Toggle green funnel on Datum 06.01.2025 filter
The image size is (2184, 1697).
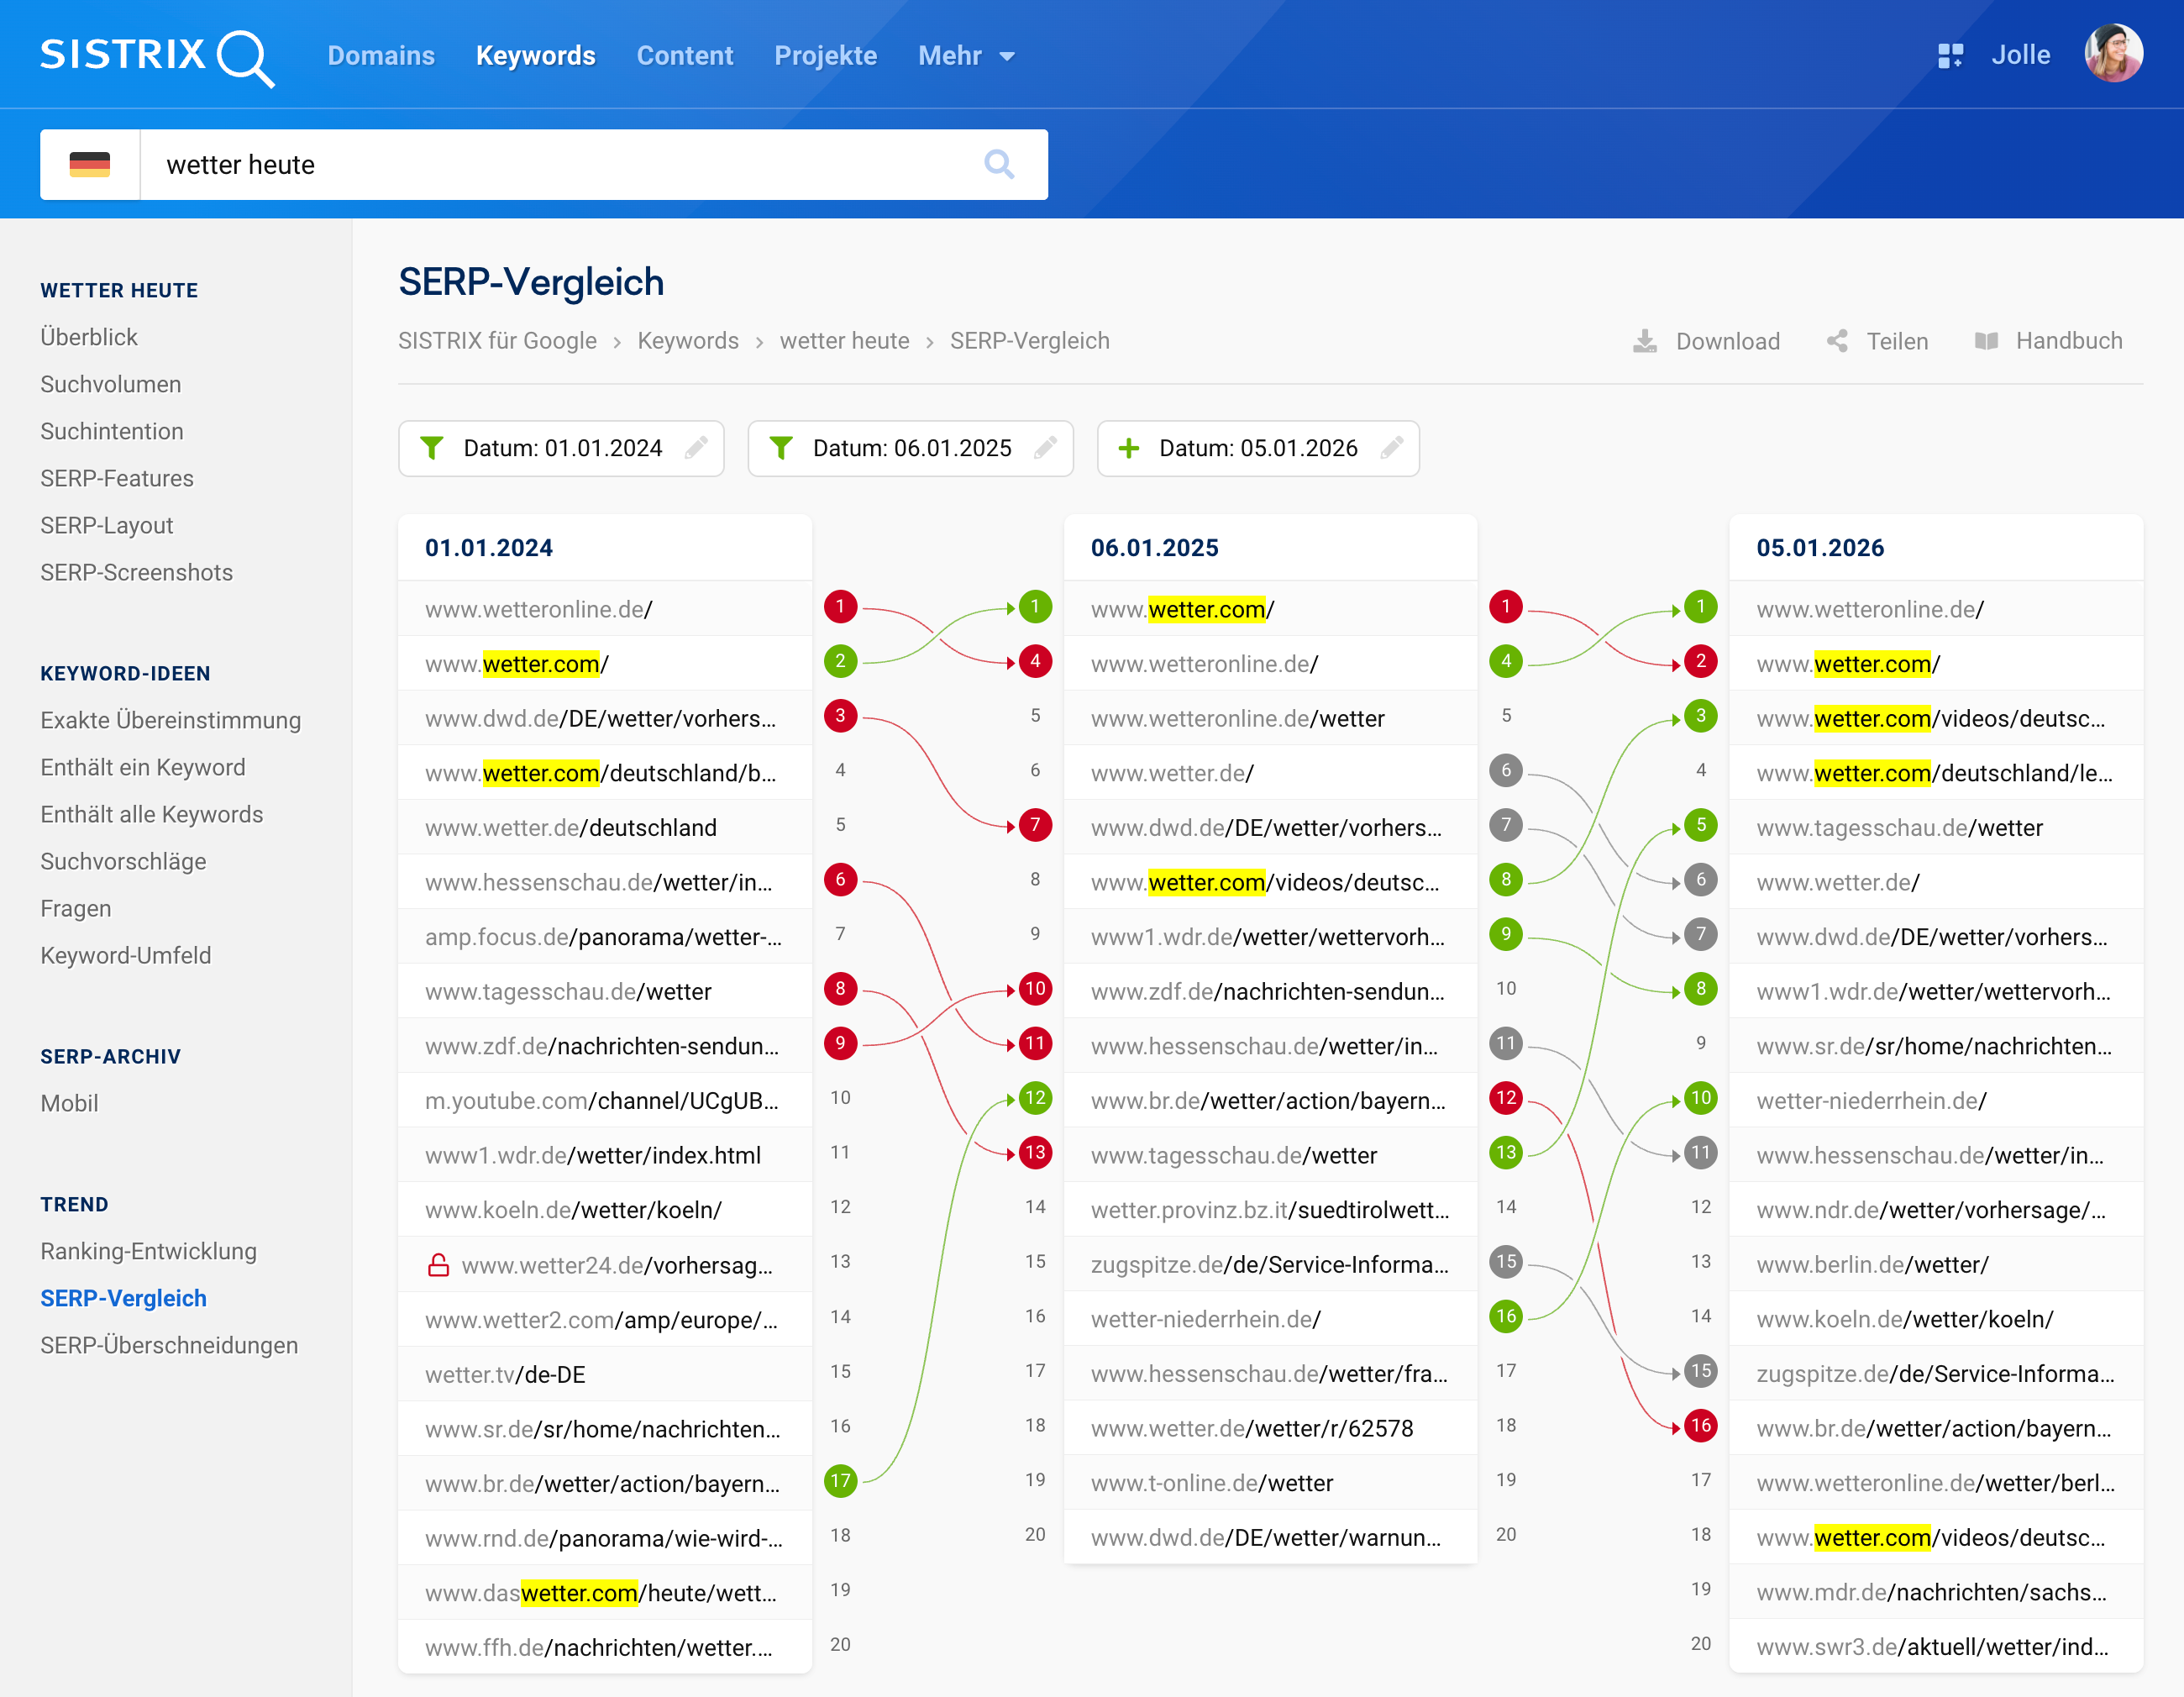781,448
